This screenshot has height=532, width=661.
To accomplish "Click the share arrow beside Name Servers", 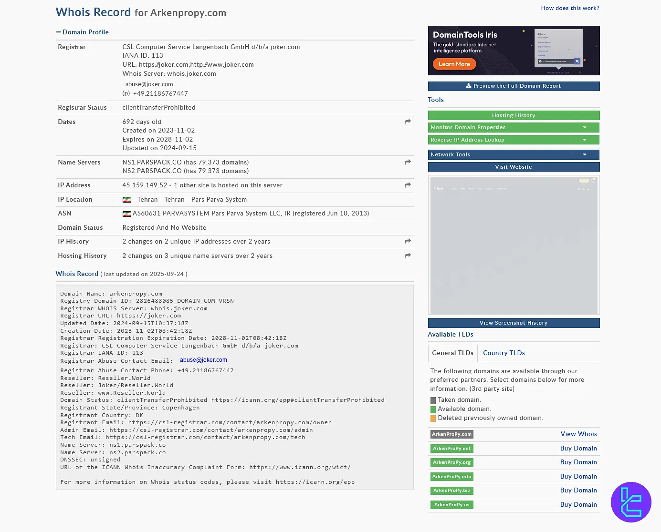I will click(408, 163).
